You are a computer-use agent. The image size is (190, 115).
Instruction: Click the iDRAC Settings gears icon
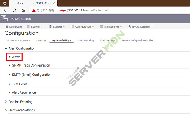(129, 26)
